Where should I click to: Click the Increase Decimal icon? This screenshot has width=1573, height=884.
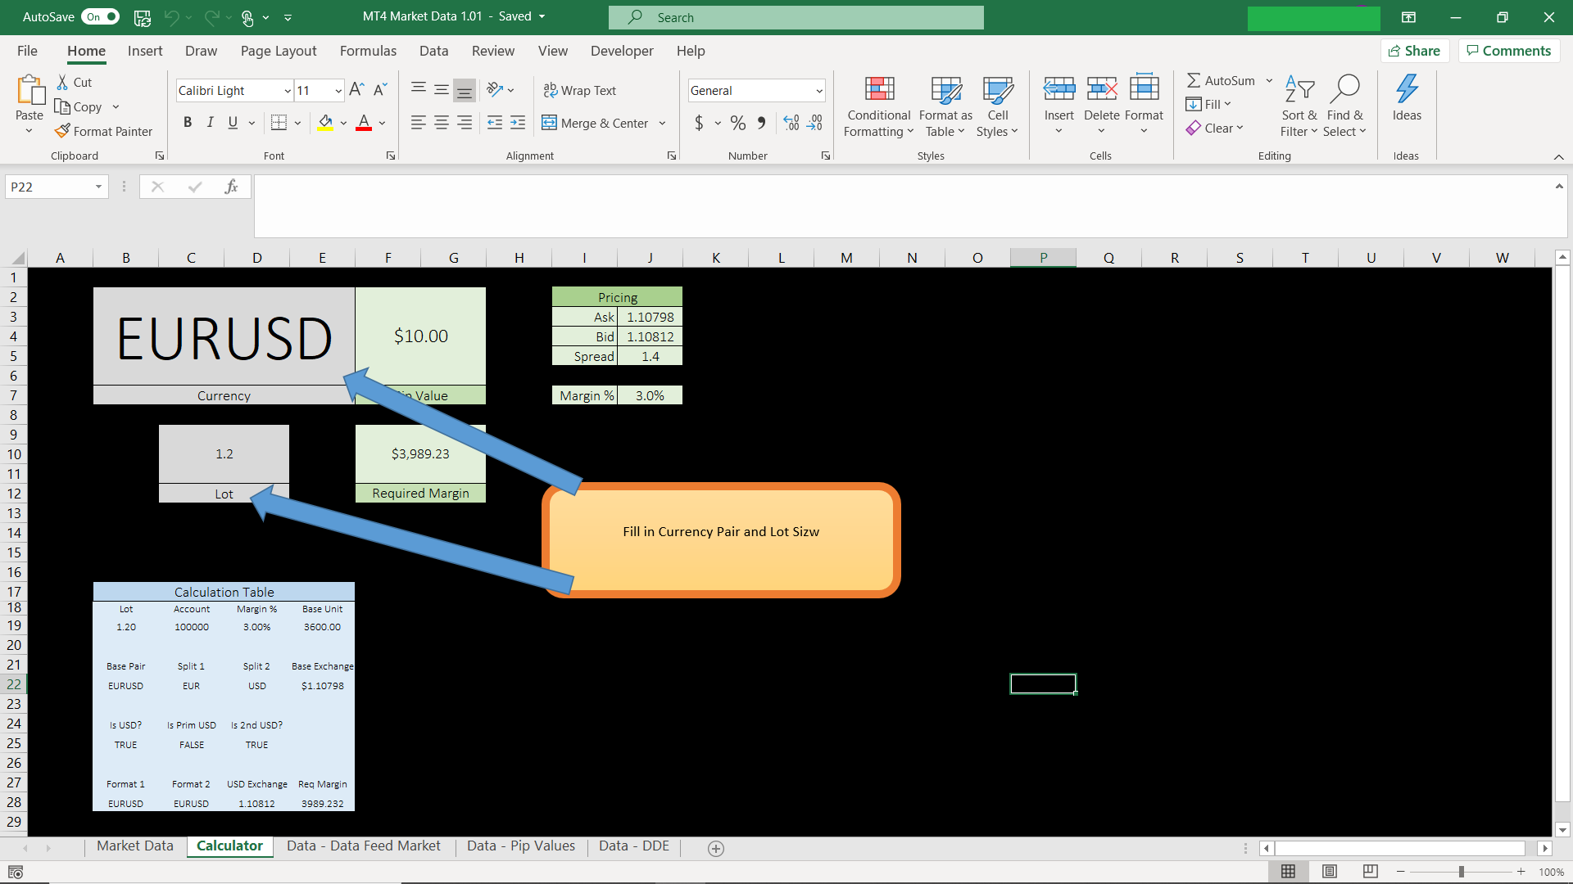791,123
